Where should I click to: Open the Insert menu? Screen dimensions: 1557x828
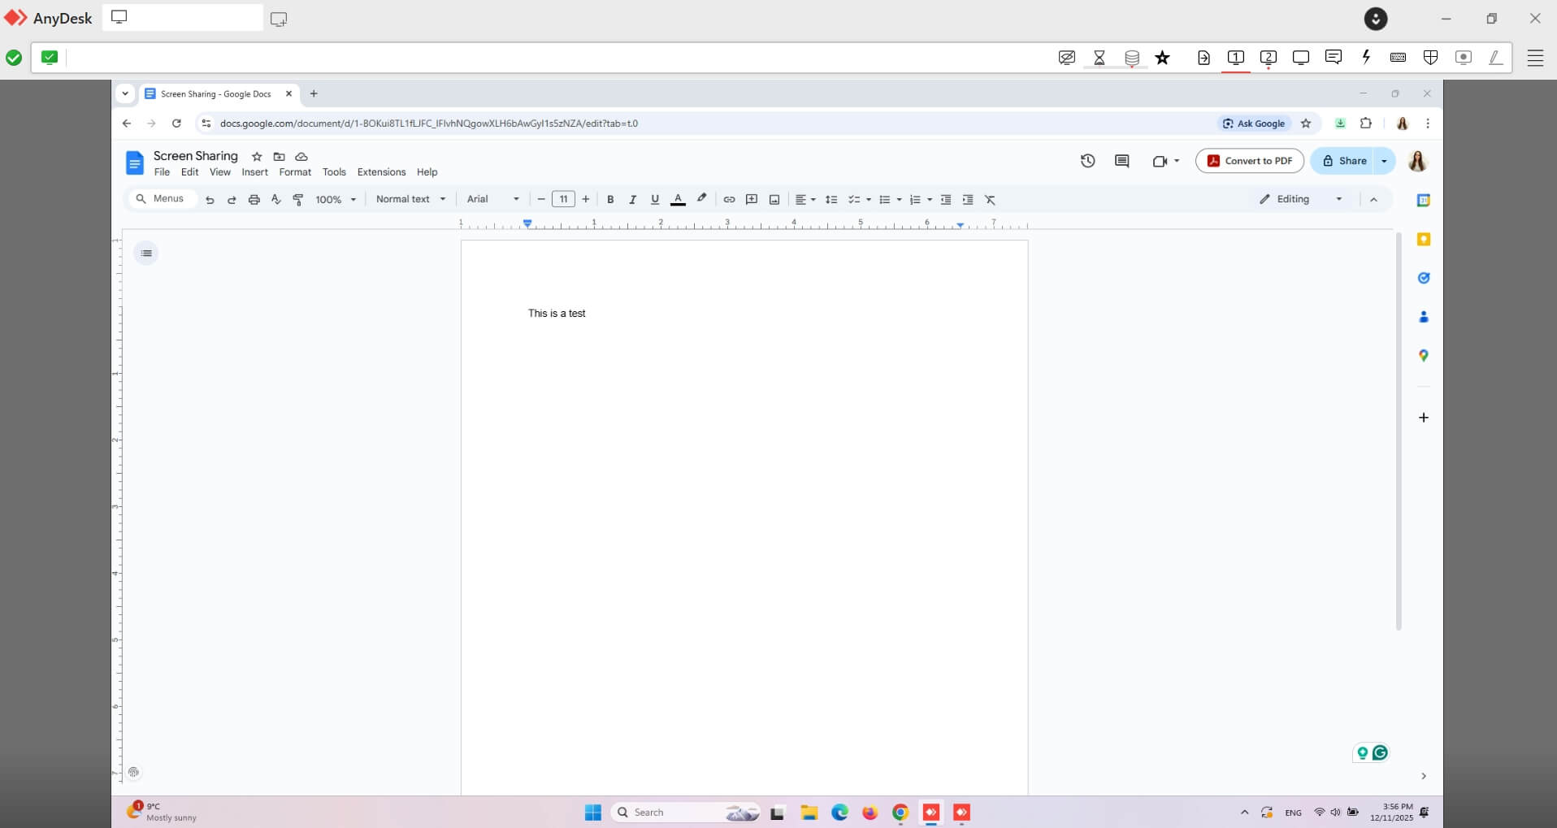(x=254, y=171)
